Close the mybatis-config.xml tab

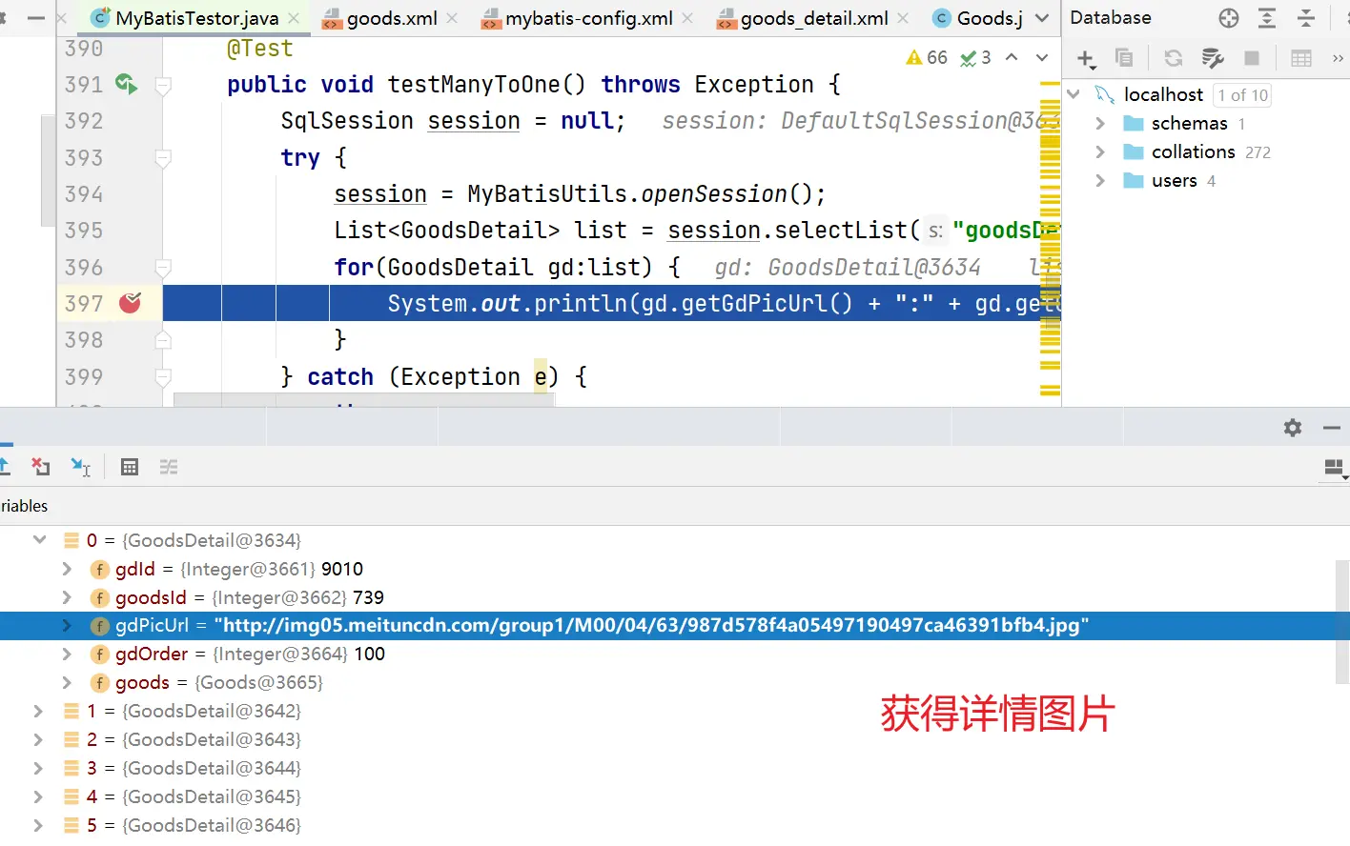687,18
